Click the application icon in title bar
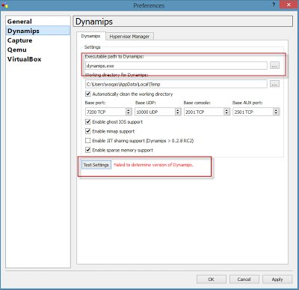Viewport: 299px width, 290px height. [x=5, y=5]
